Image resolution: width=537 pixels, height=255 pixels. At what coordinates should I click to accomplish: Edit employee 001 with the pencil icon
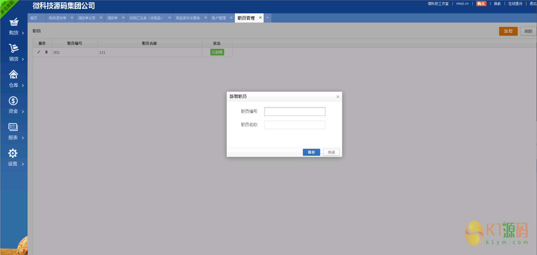tap(39, 52)
